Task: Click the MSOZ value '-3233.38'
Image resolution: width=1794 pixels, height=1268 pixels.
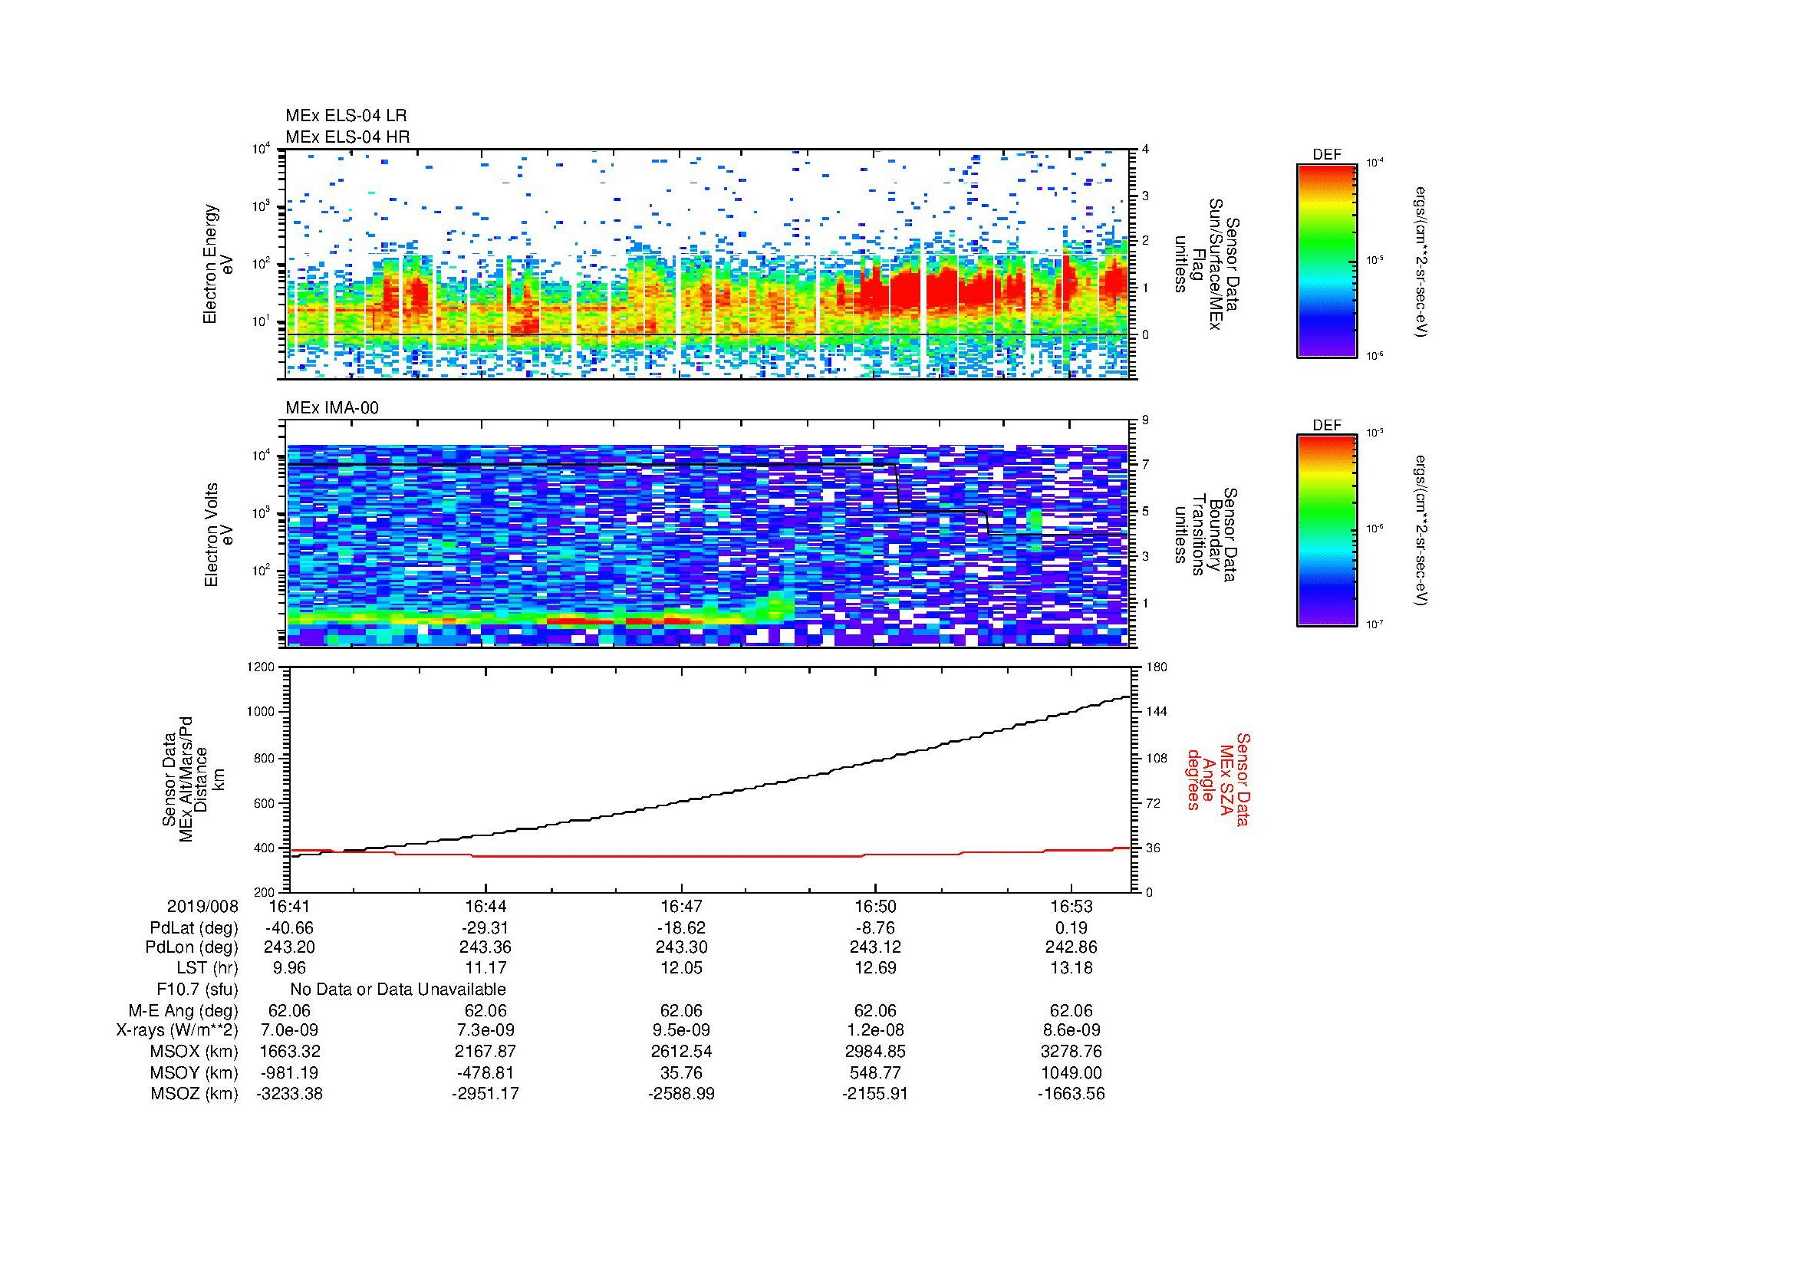Action: (x=290, y=1094)
